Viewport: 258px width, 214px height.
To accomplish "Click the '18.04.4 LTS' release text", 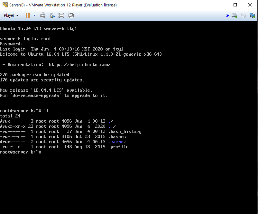I will (x=47, y=90).
